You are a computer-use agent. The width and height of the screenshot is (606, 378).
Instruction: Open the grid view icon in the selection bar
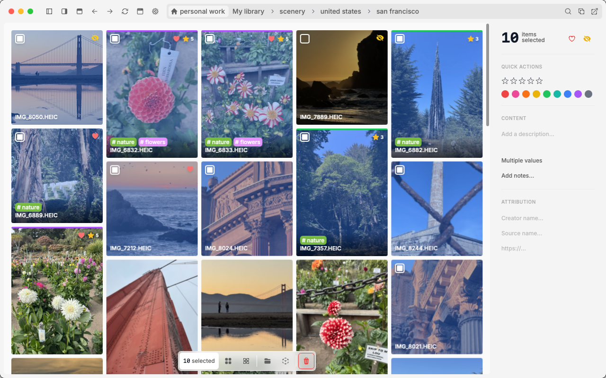click(228, 361)
